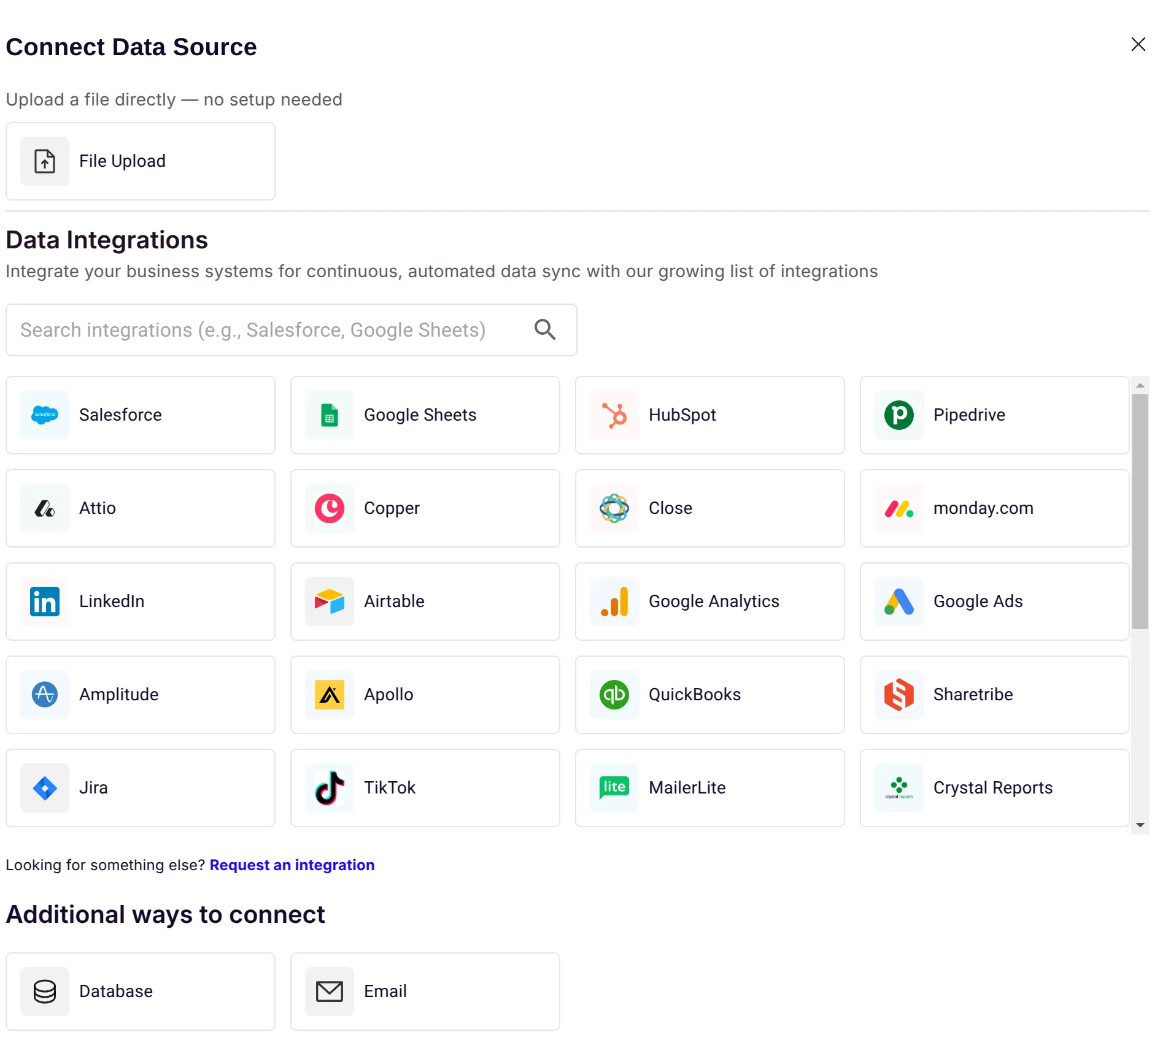Viewport: 1171px width, 1059px height.
Task: Close the Connect Data Source dialog
Action: pos(1138,44)
